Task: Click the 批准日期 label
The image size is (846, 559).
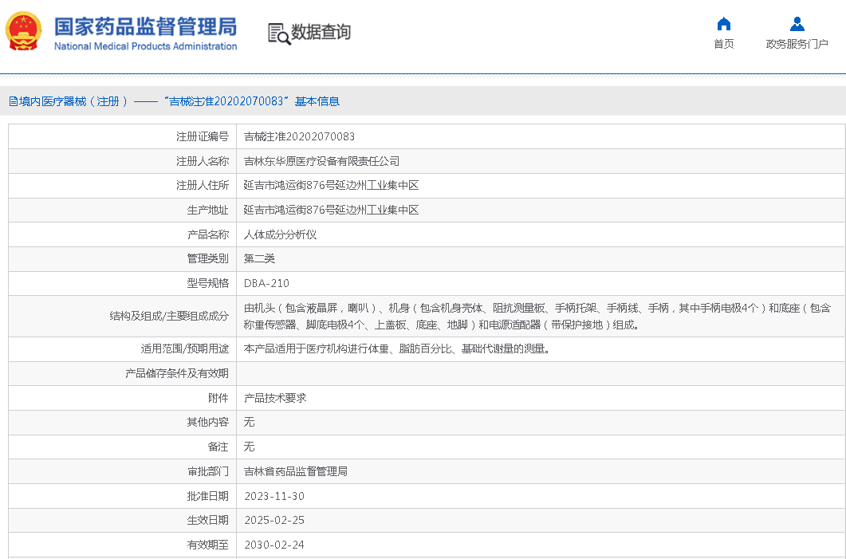Action: [x=208, y=496]
